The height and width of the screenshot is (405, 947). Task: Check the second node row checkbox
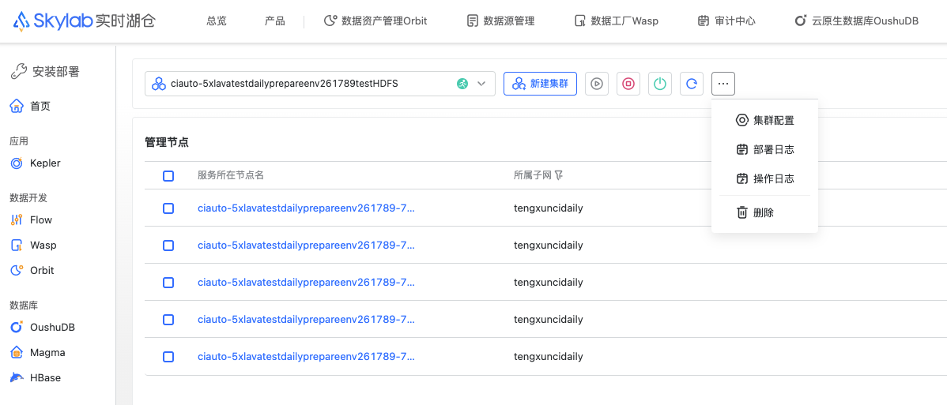(x=168, y=246)
